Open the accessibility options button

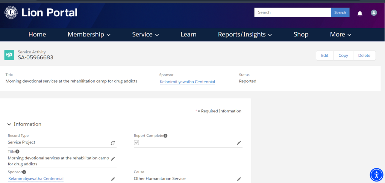376,175
